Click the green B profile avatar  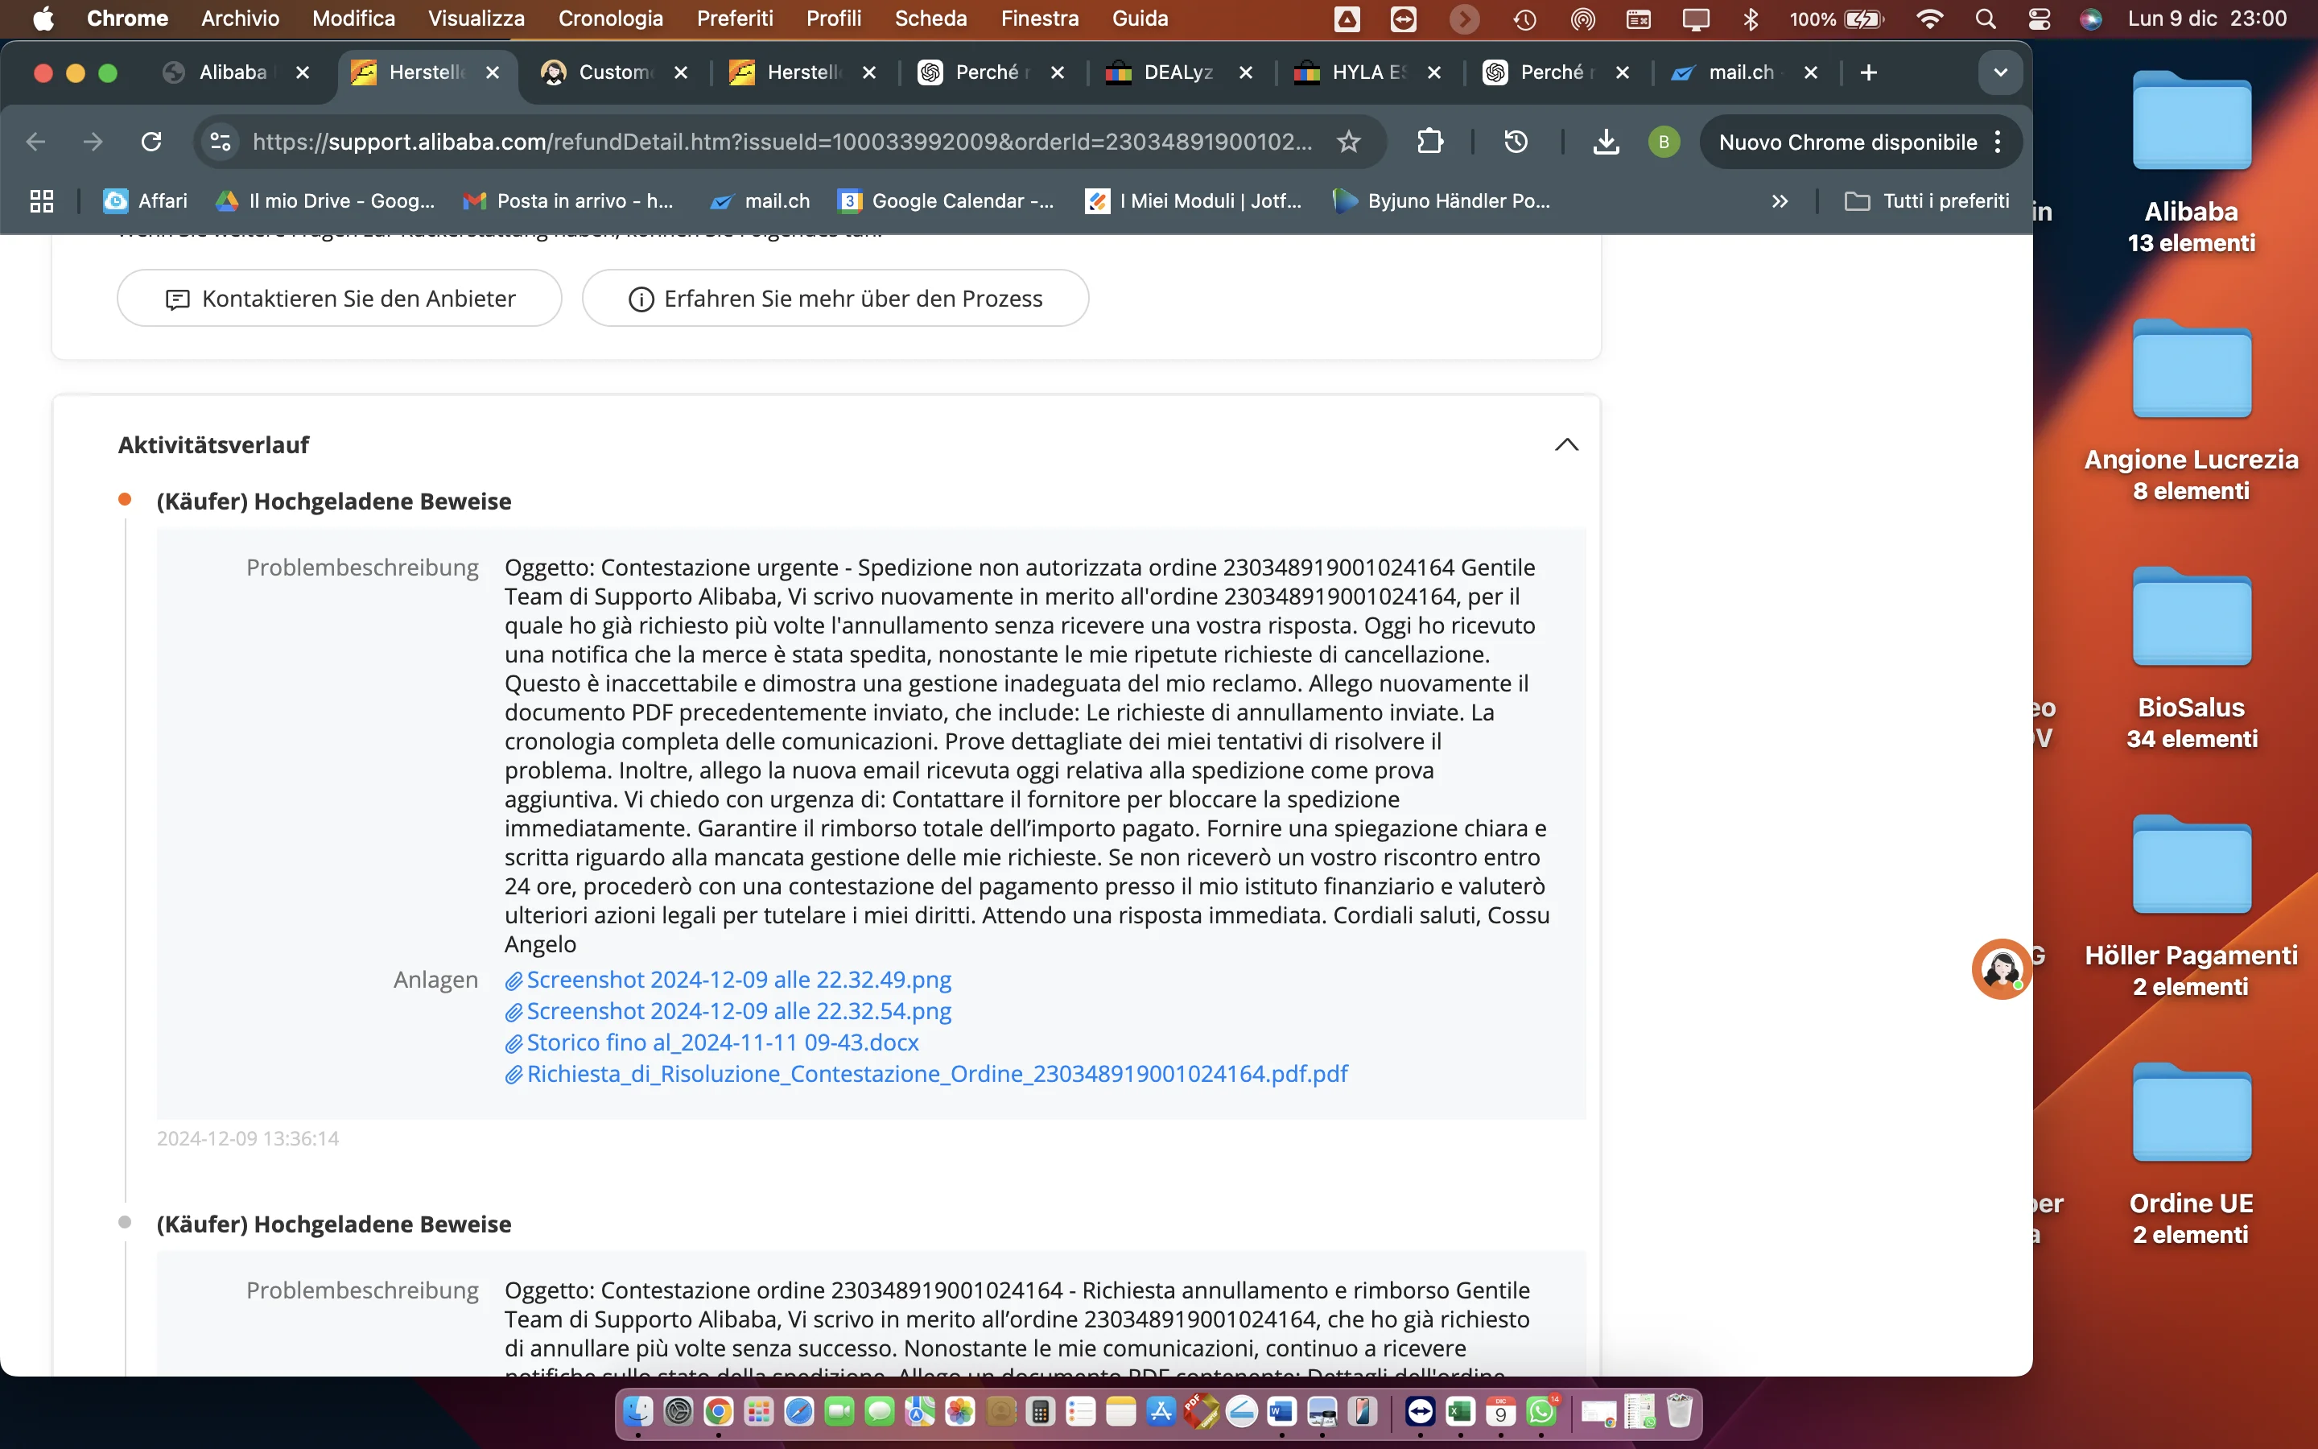point(1664,142)
